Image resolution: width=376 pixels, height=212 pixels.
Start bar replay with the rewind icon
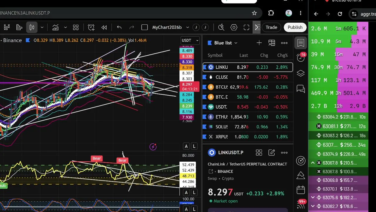104,27
